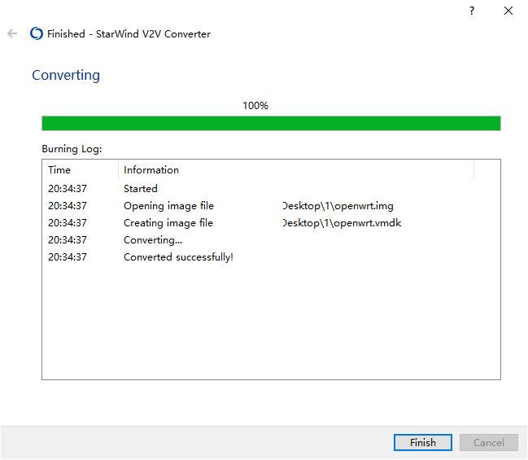This screenshot has width=528, height=460.
Task: Click the 20:34:37 time in the Started row
Action: click(x=68, y=188)
